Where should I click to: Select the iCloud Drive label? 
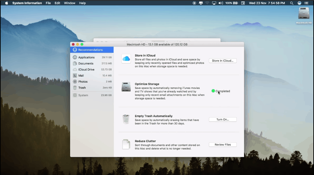[86, 70]
